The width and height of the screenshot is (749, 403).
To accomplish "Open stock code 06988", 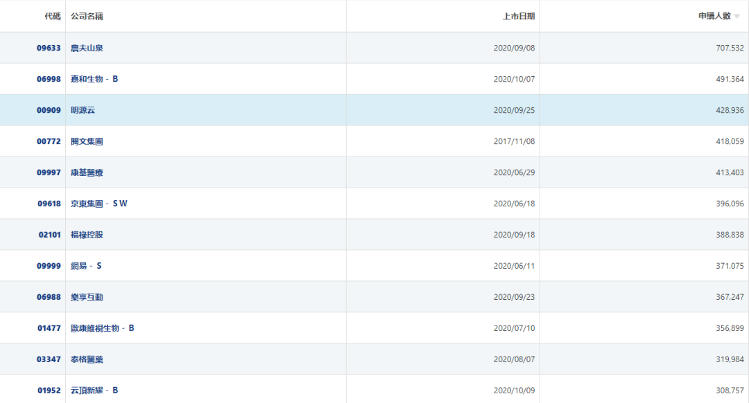I will click(49, 297).
